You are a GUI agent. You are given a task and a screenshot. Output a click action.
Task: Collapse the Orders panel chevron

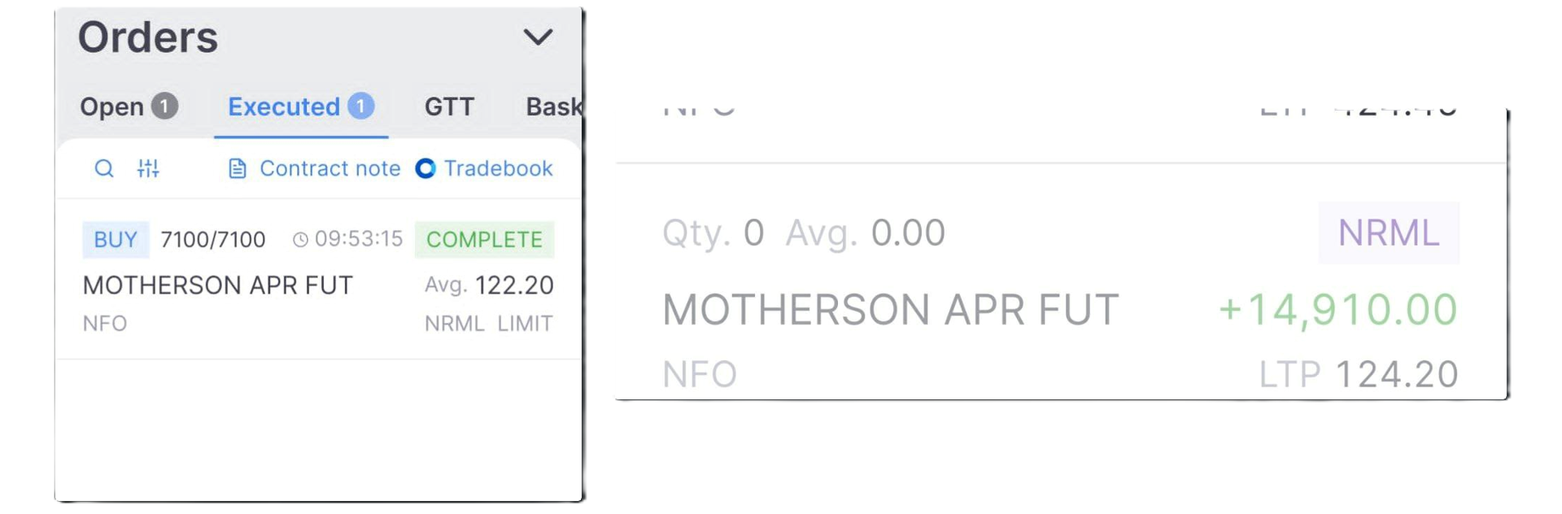[538, 37]
